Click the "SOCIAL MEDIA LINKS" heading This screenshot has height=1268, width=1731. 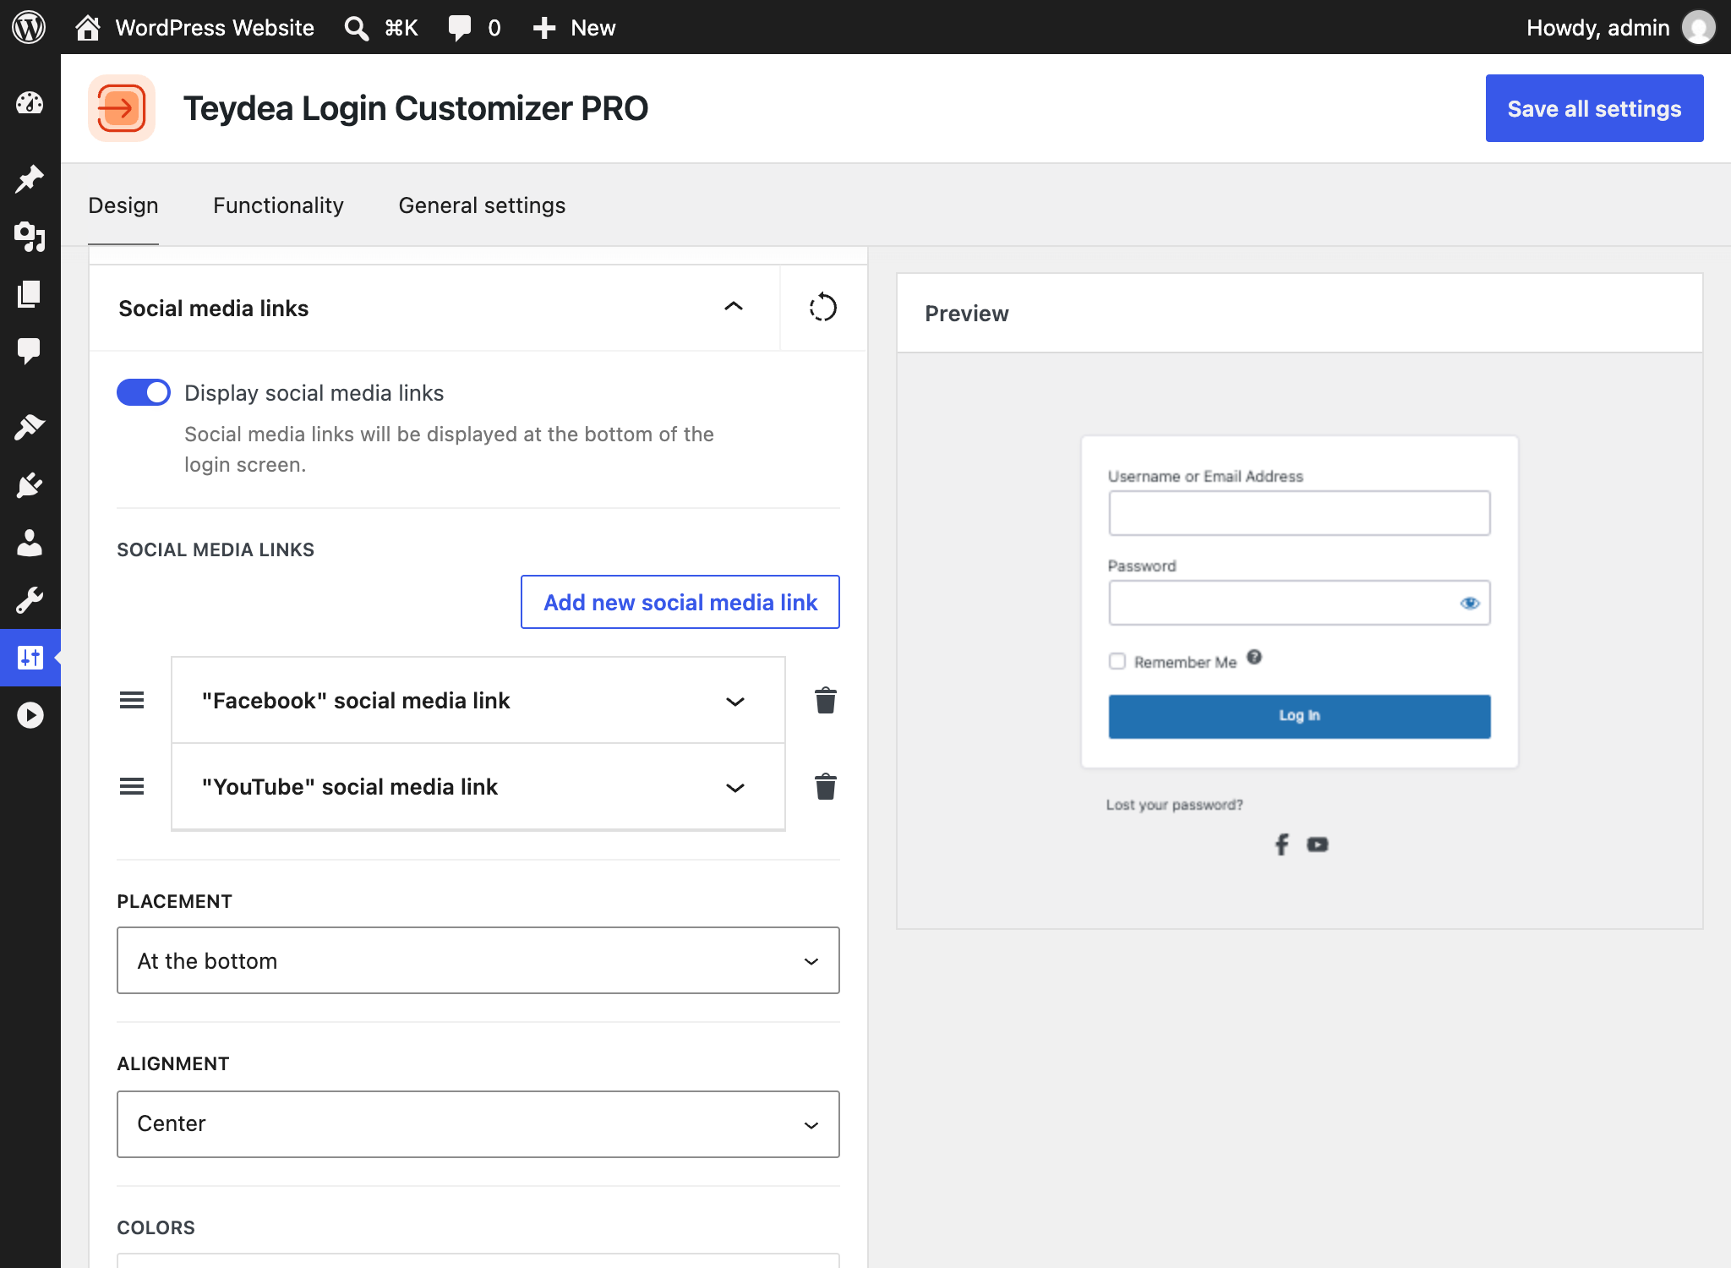click(216, 549)
